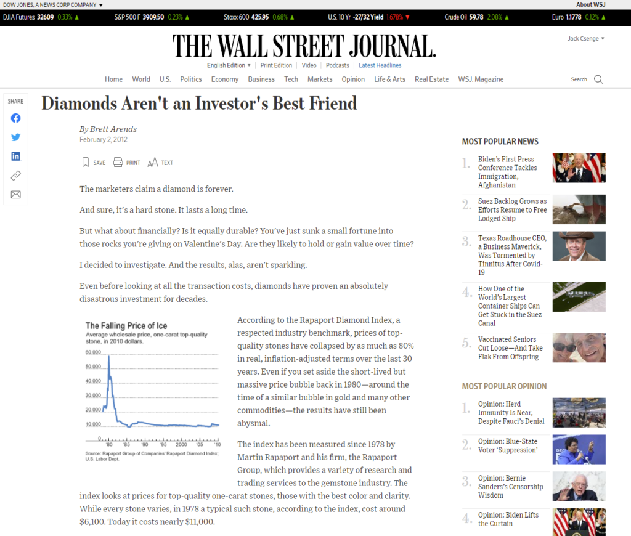
Task: Click the vaccinated seniors photo thumbnail
Action: pos(579,347)
